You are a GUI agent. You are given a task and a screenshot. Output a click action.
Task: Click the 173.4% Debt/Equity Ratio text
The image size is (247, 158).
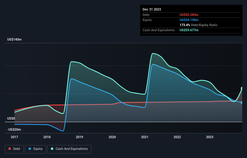pos(198,25)
